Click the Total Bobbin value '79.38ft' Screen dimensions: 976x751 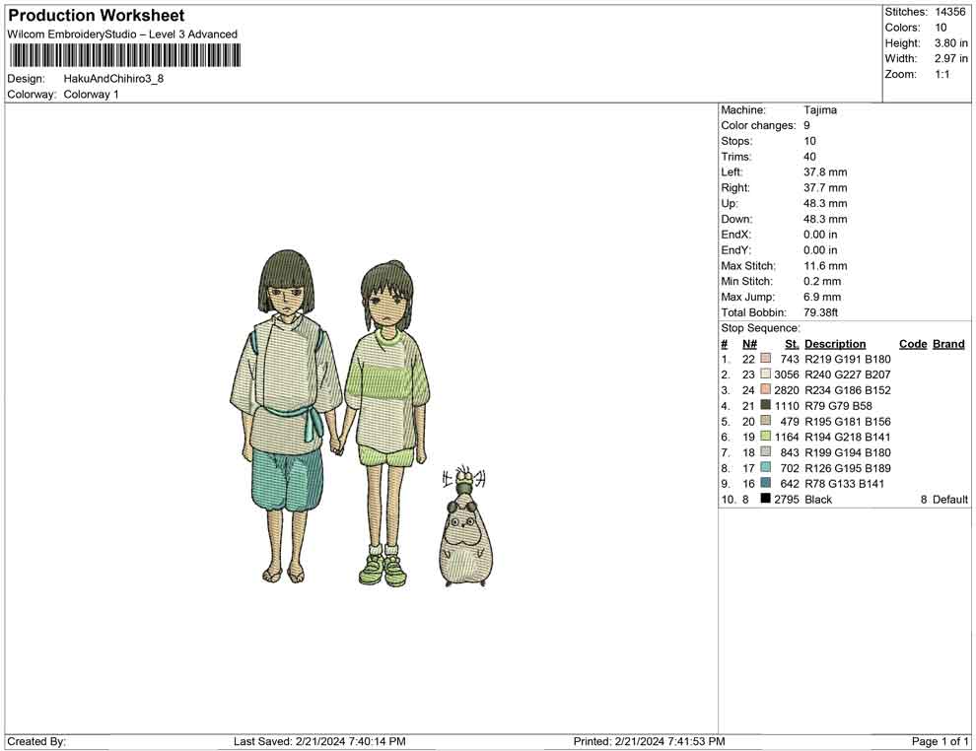[x=821, y=312]
